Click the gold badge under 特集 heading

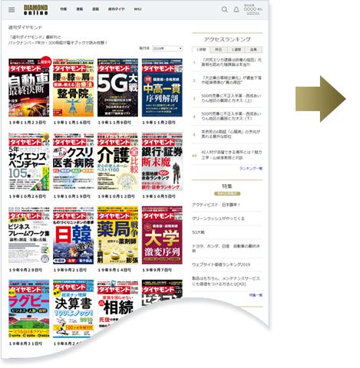(x=227, y=194)
